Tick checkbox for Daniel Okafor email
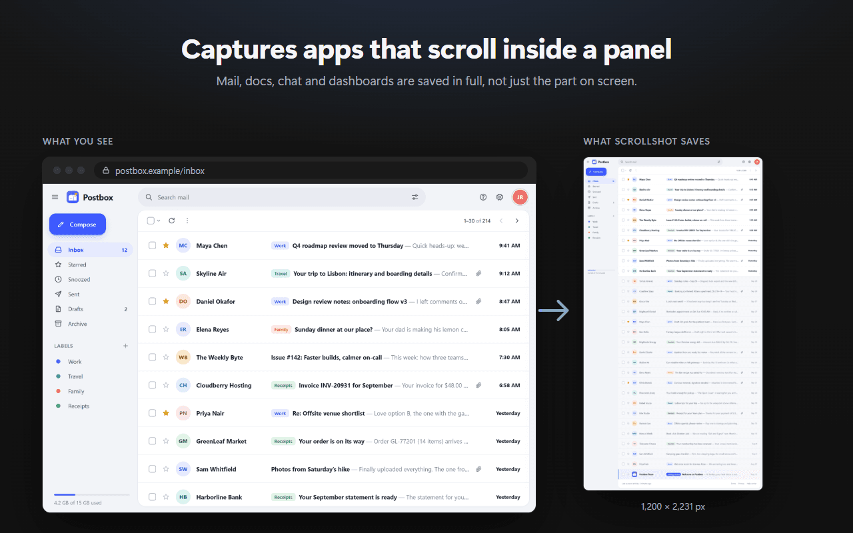 (152, 302)
